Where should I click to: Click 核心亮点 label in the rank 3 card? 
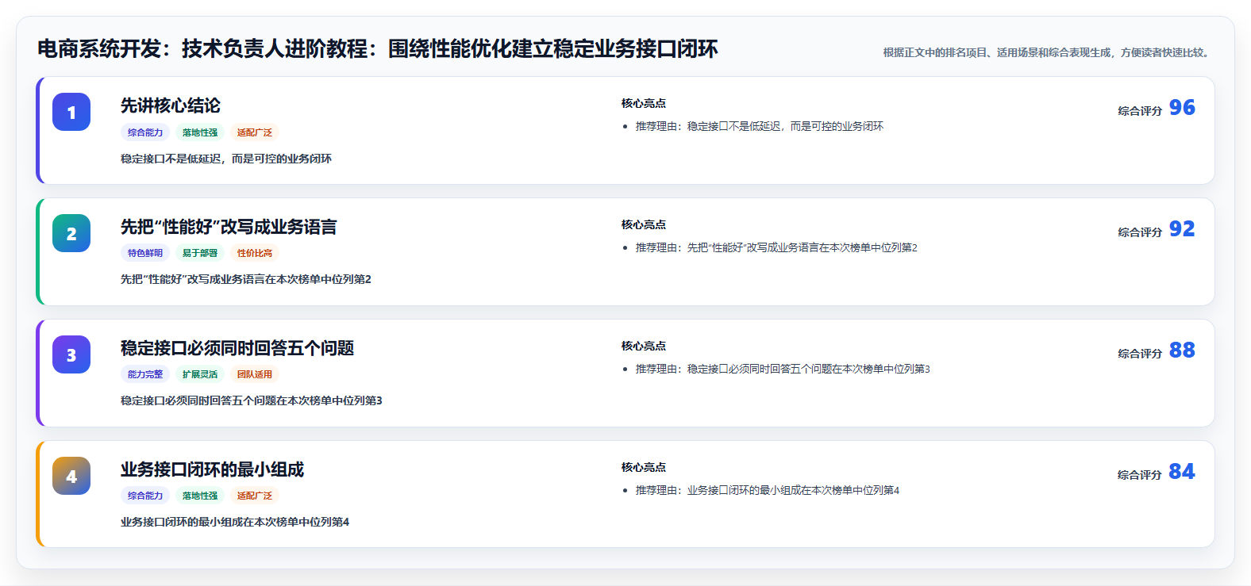[x=644, y=346]
